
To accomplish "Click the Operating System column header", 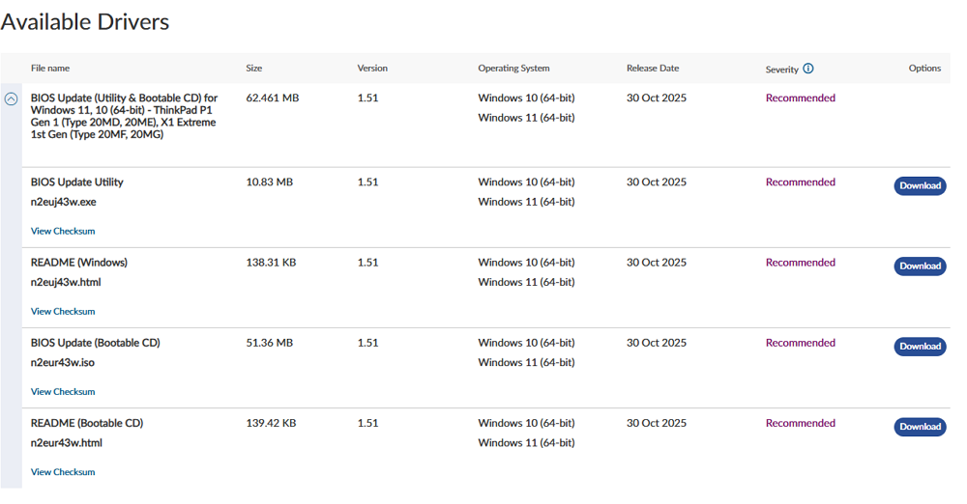I will tap(513, 69).
